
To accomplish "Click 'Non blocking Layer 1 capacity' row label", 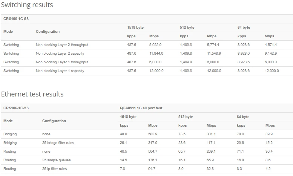I will click(x=60, y=71).
